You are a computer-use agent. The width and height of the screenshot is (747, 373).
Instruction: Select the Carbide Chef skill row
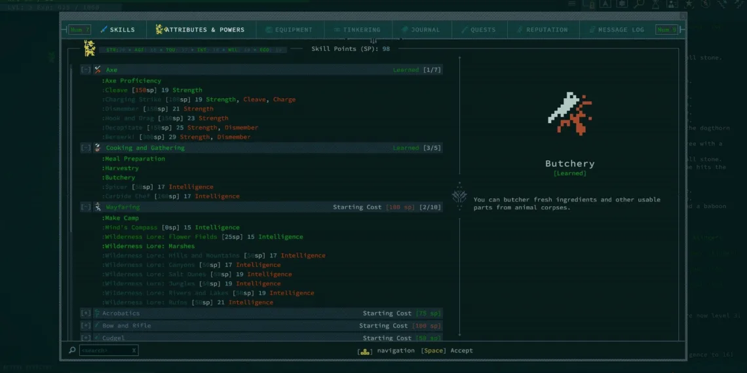pyautogui.click(x=170, y=196)
